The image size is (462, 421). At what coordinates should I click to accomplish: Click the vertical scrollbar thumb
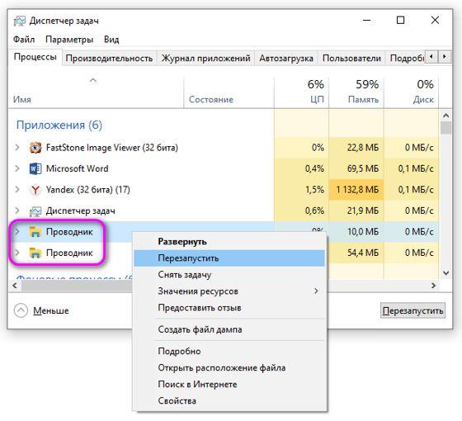coord(445,128)
